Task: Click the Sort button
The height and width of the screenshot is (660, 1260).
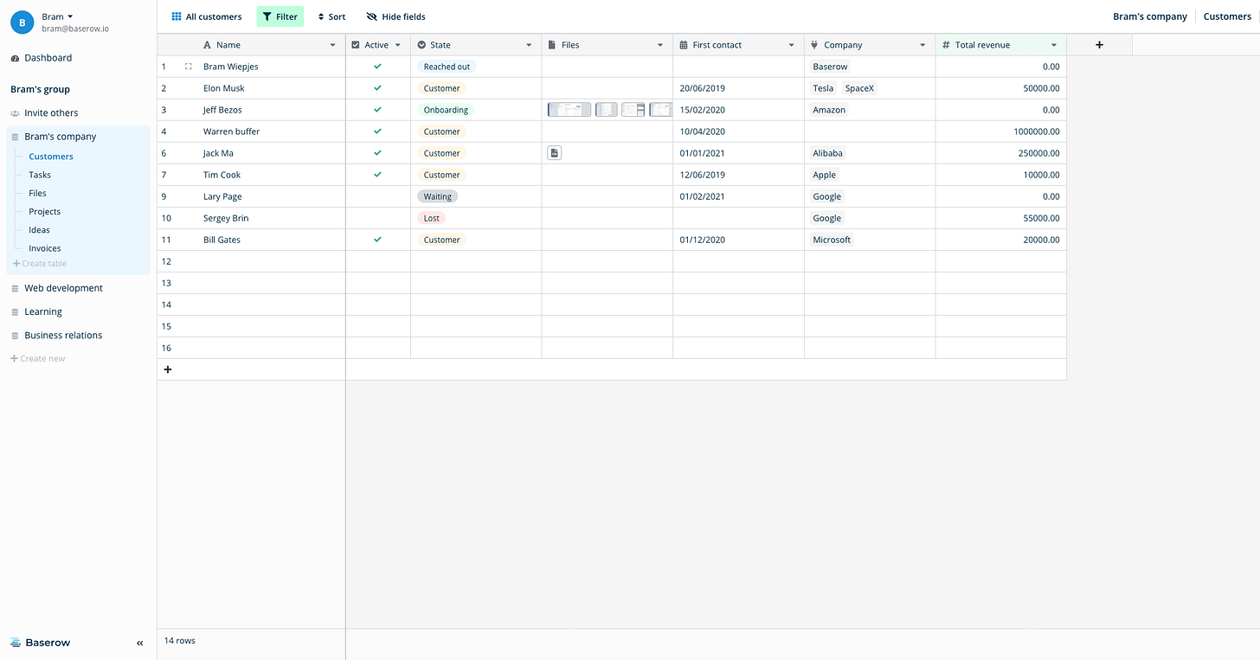Action: pos(331,16)
